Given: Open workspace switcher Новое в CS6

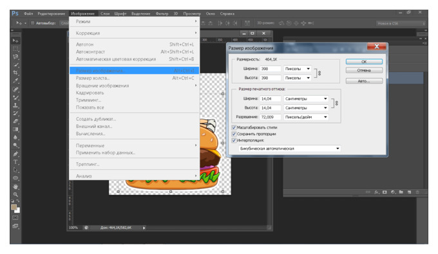Looking at the screenshot, I should click(x=401, y=23).
